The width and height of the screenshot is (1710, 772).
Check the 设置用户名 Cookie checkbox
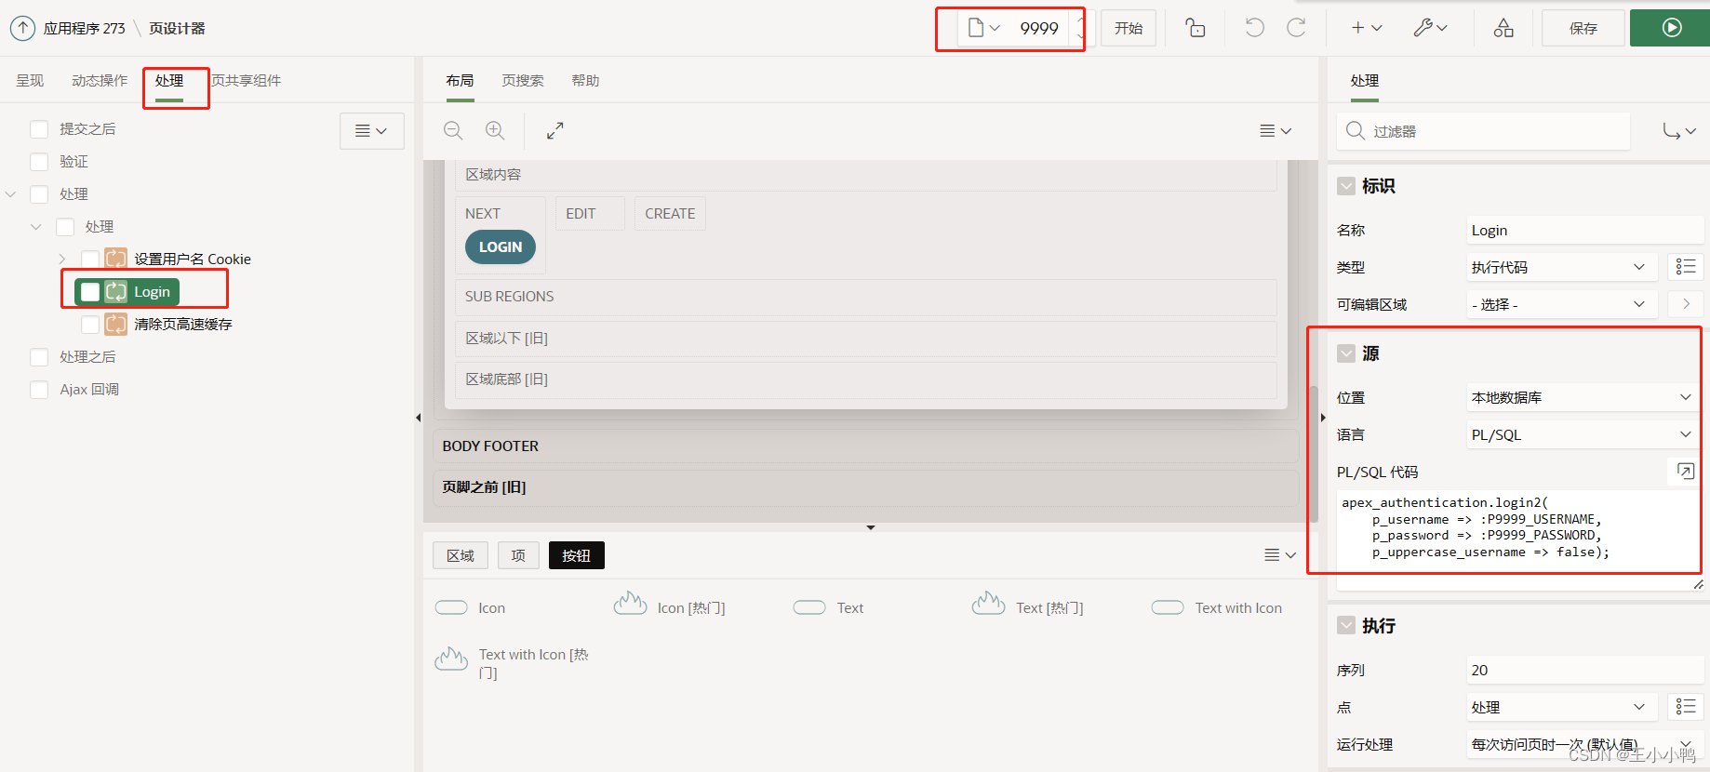(x=90, y=260)
